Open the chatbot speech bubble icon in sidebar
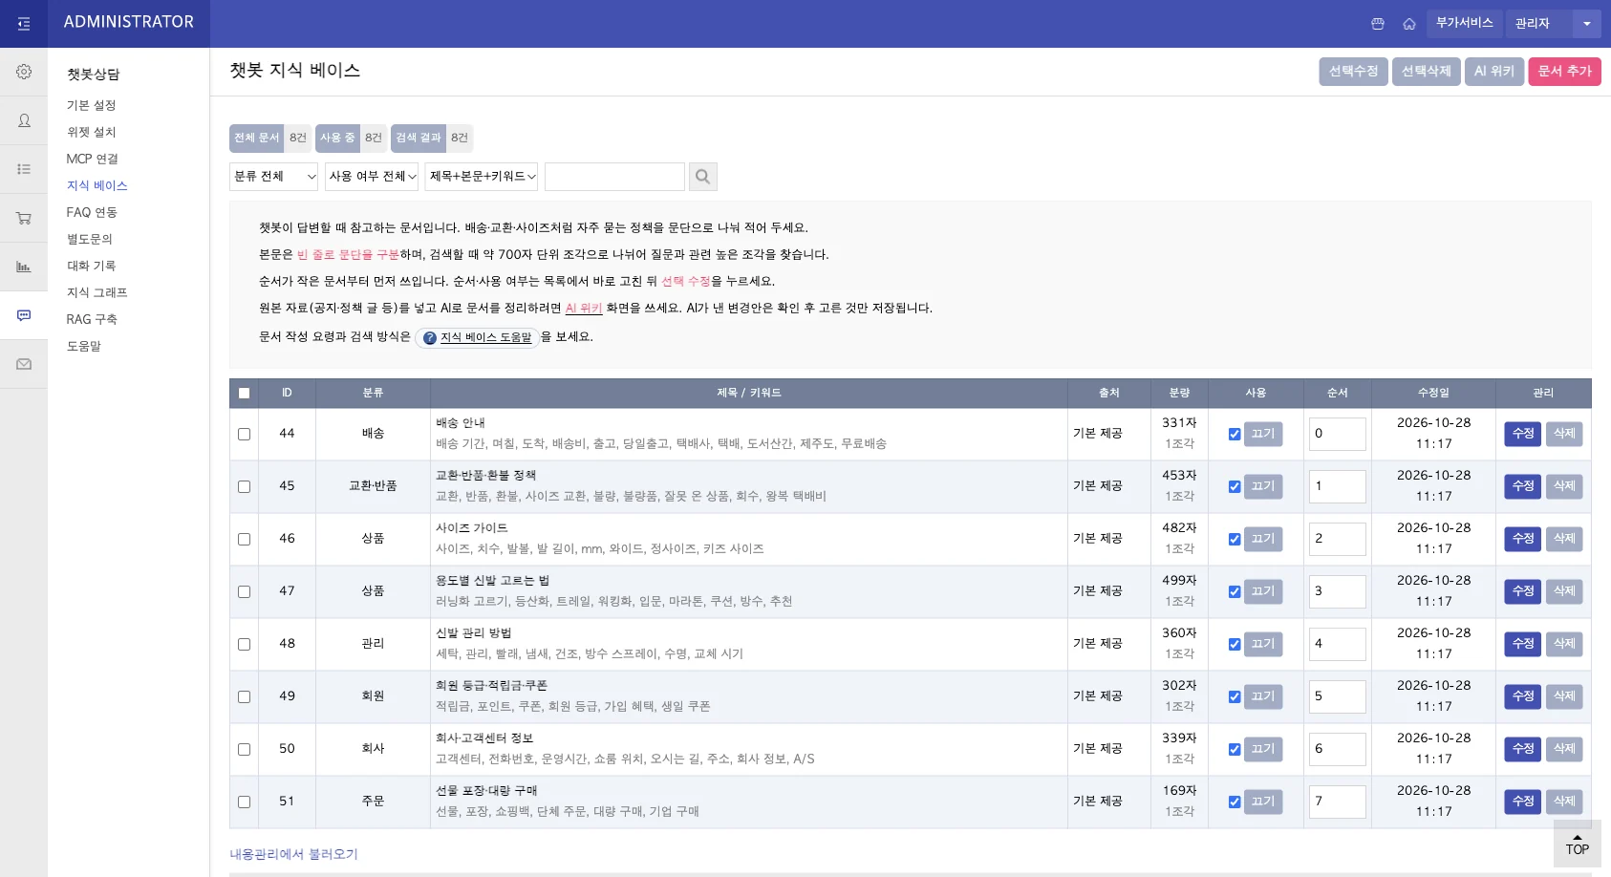The width and height of the screenshot is (1611, 877). [x=24, y=315]
